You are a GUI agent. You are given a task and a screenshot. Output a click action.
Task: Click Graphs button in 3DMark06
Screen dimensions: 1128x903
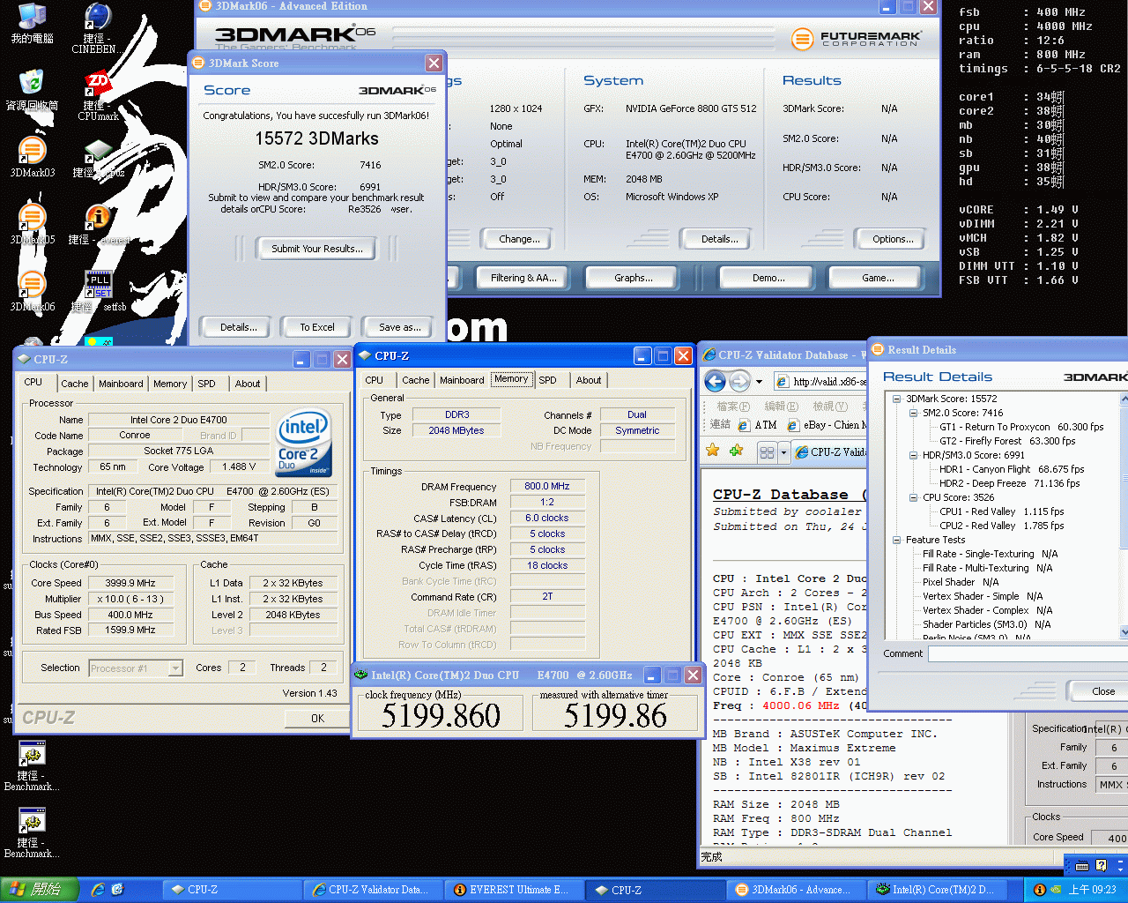pyautogui.click(x=634, y=278)
